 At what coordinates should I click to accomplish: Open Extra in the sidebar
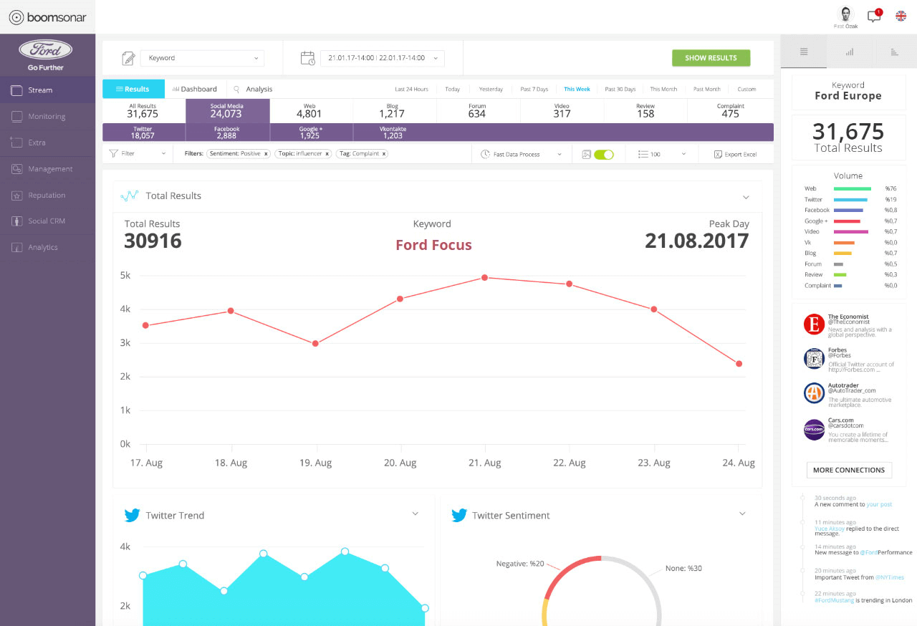(47, 143)
